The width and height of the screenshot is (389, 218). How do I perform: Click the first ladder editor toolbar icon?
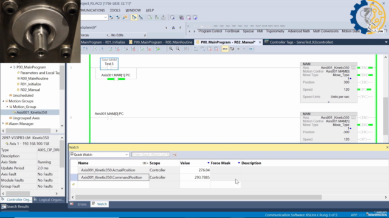tap(86, 49)
